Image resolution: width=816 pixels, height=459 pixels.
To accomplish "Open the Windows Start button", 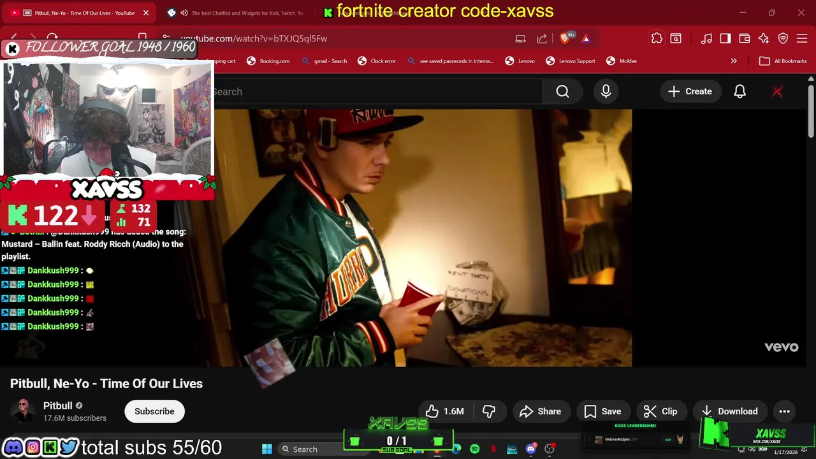I will click(267, 449).
